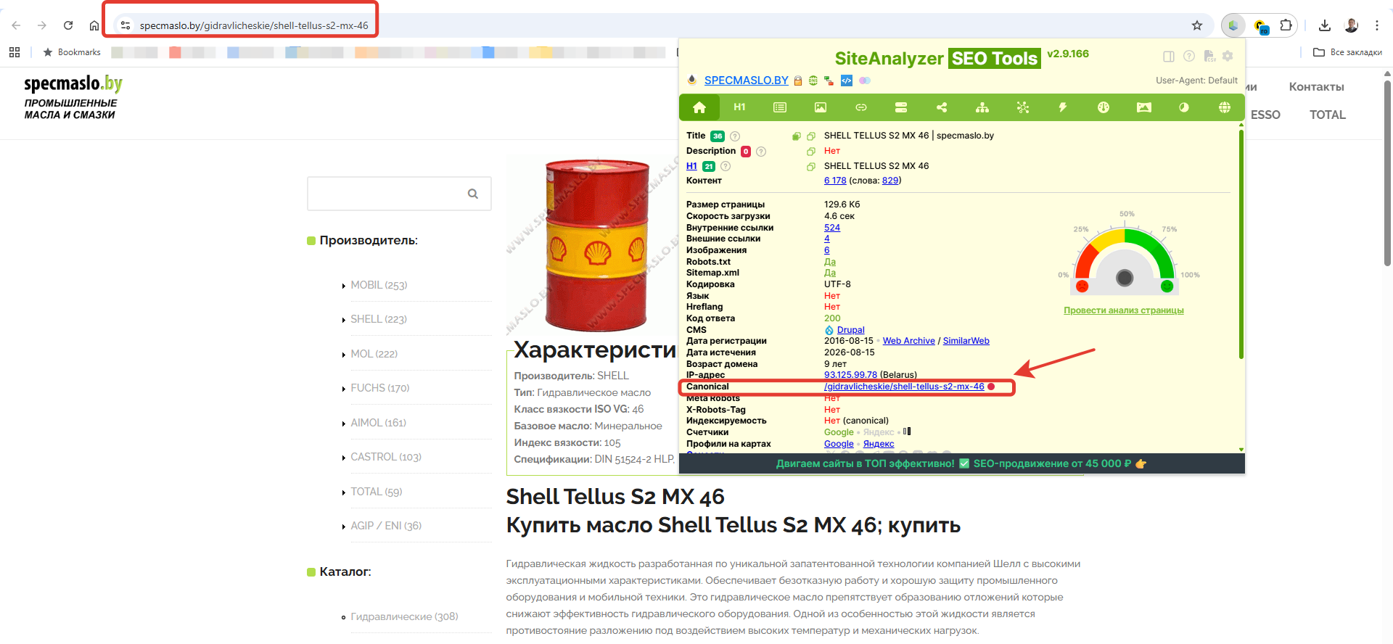Open the network graph tab icon
Screen dimensions: 1393x644
(1023, 107)
